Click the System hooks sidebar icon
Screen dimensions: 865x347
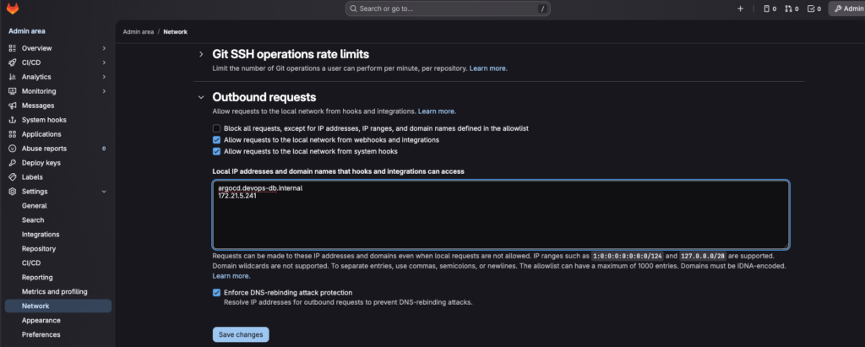pyautogui.click(x=13, y=120)
